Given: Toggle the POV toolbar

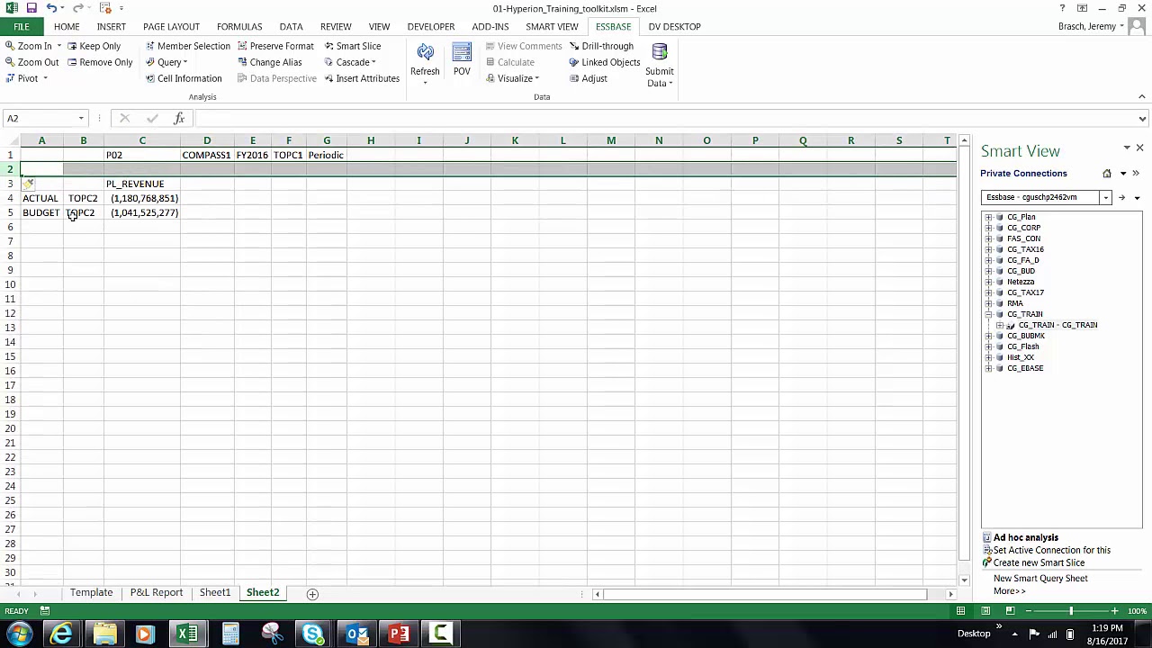Looking at the screenshot, I should point(462,59).
